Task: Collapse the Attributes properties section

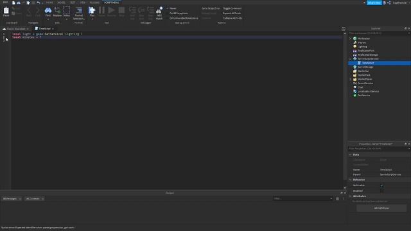Action: coord(351,196)
